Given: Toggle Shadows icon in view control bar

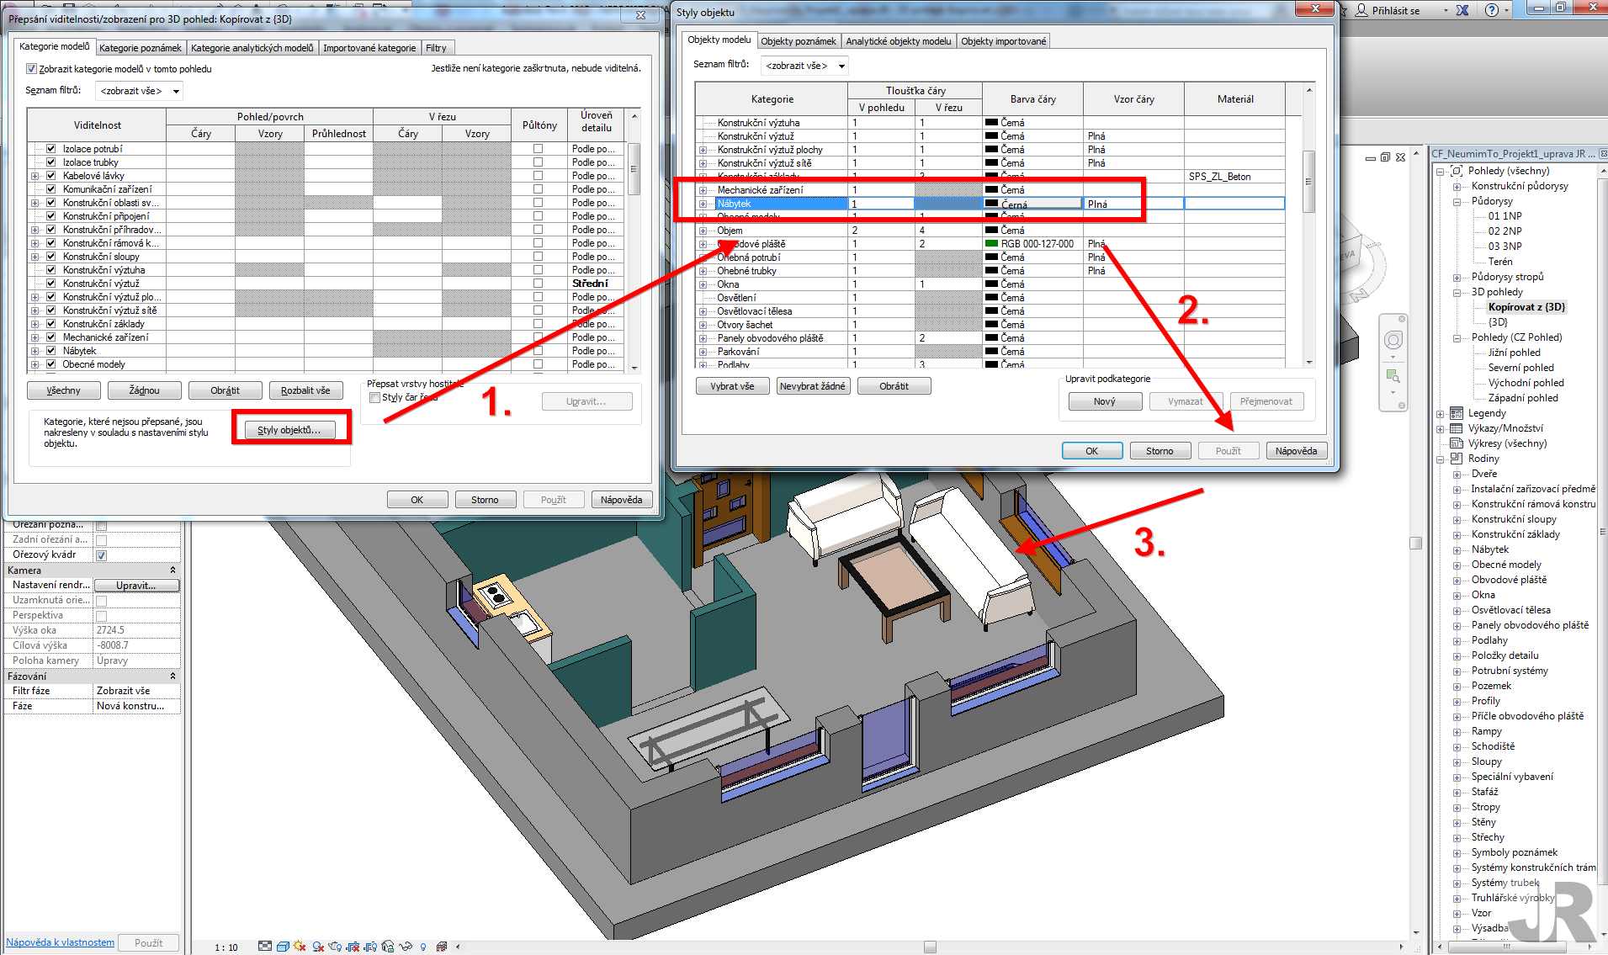Looking at the screenshot, I should pos(318,947).
